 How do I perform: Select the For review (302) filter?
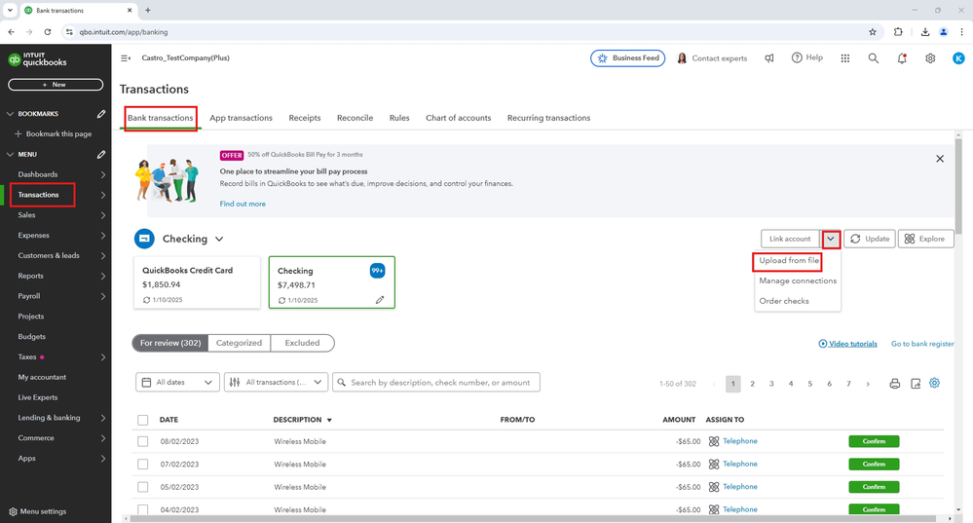click(170, 343)
